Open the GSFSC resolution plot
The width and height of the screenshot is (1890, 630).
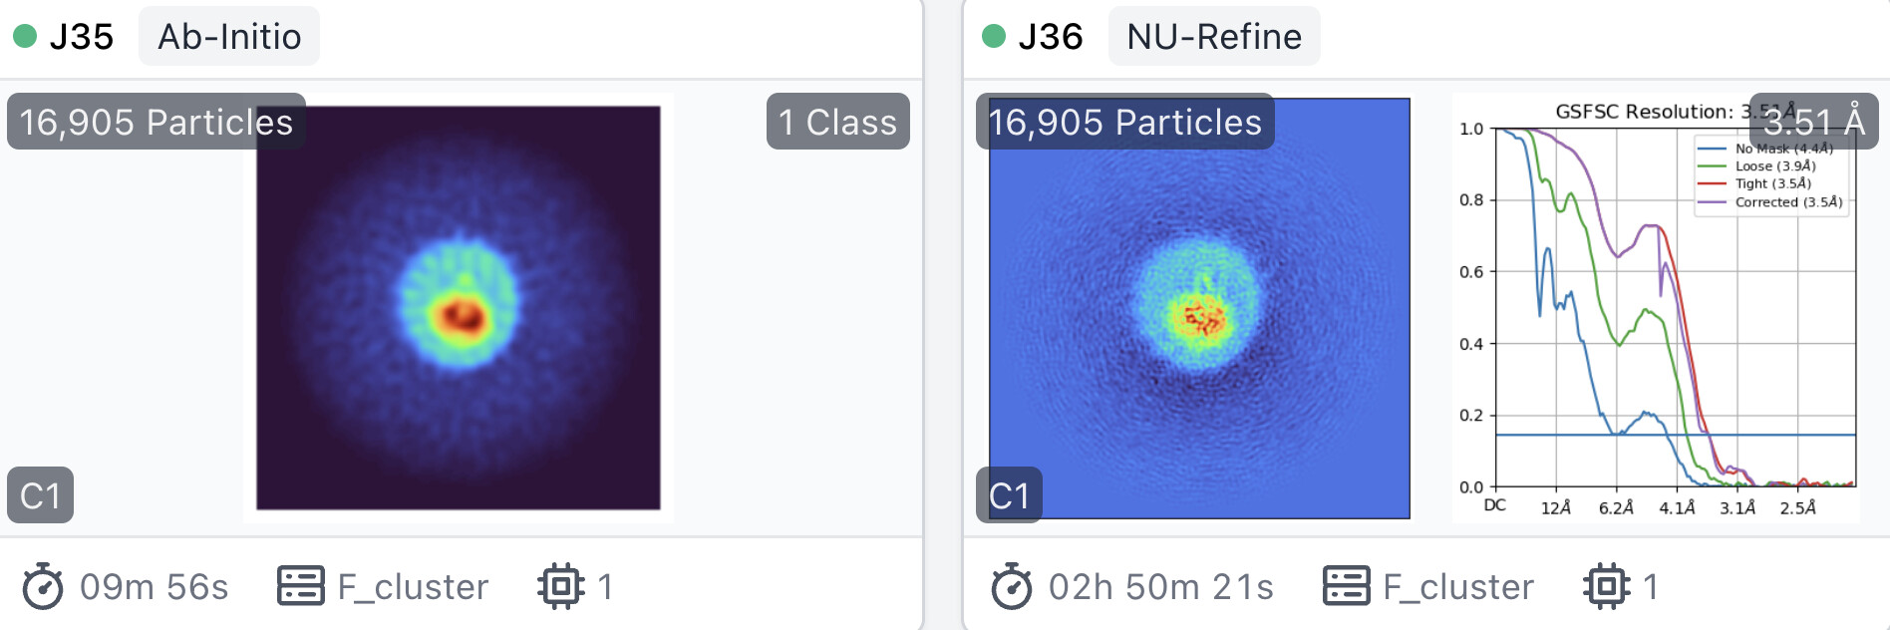1656,308
